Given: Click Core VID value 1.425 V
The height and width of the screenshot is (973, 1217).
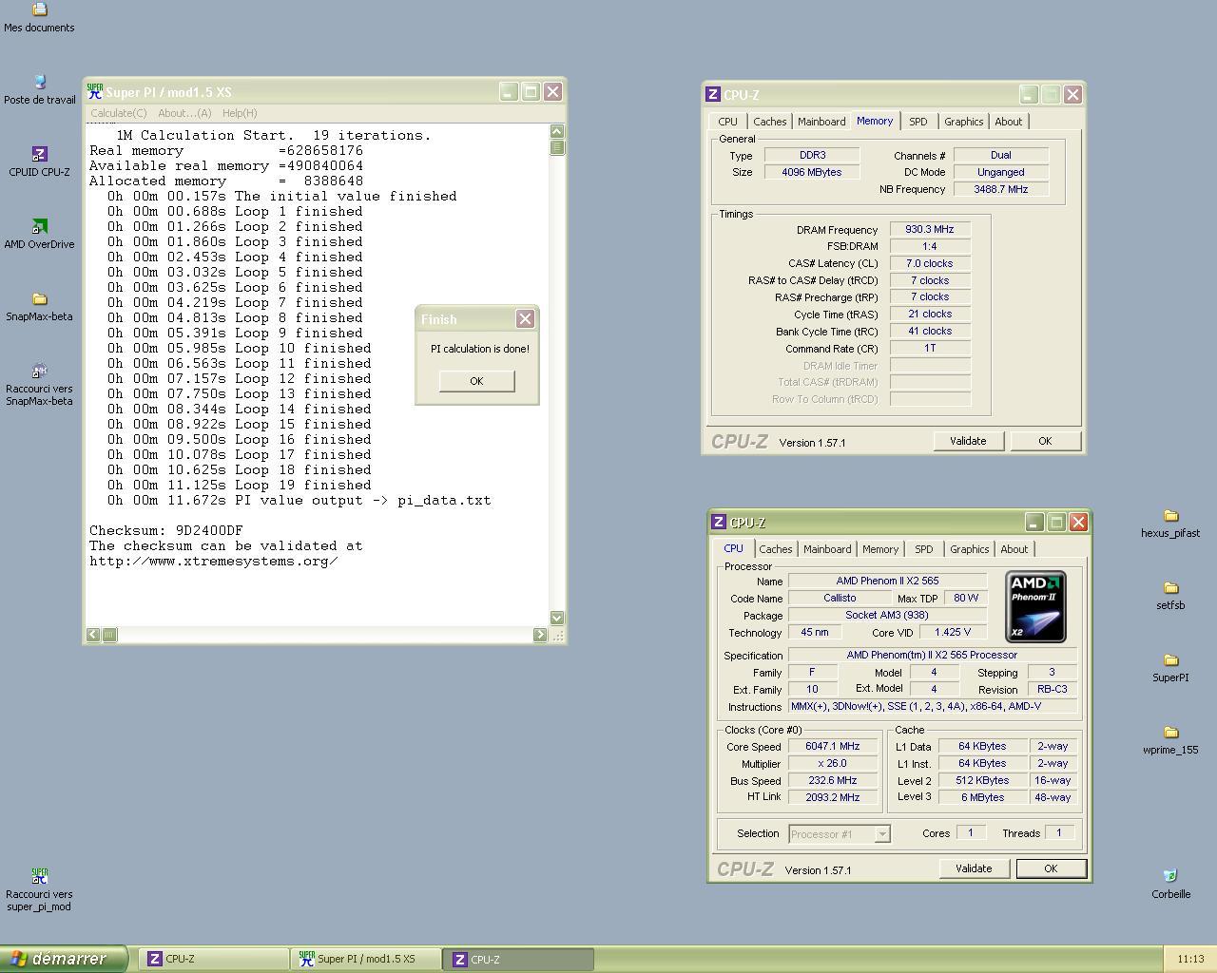Looking at the screenshot, I should [x=953, y=632].
